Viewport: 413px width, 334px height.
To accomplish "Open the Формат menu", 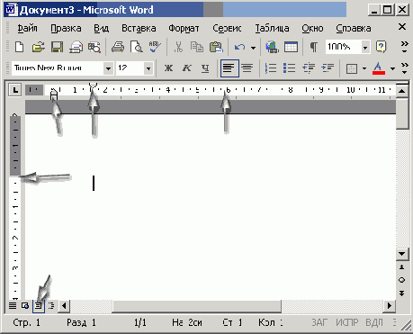I will (x=184, y=28).
